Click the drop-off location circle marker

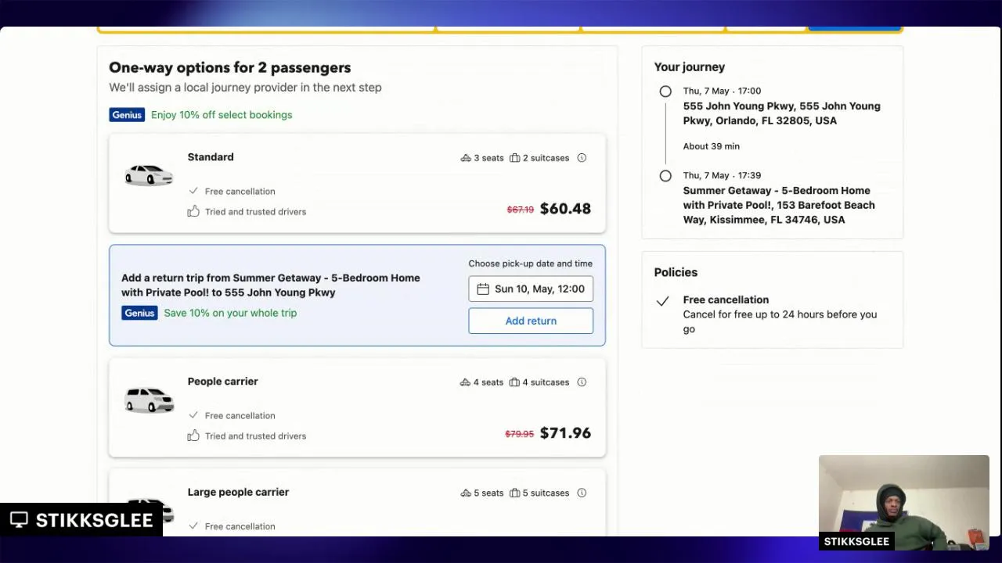[x=665, y=176]
